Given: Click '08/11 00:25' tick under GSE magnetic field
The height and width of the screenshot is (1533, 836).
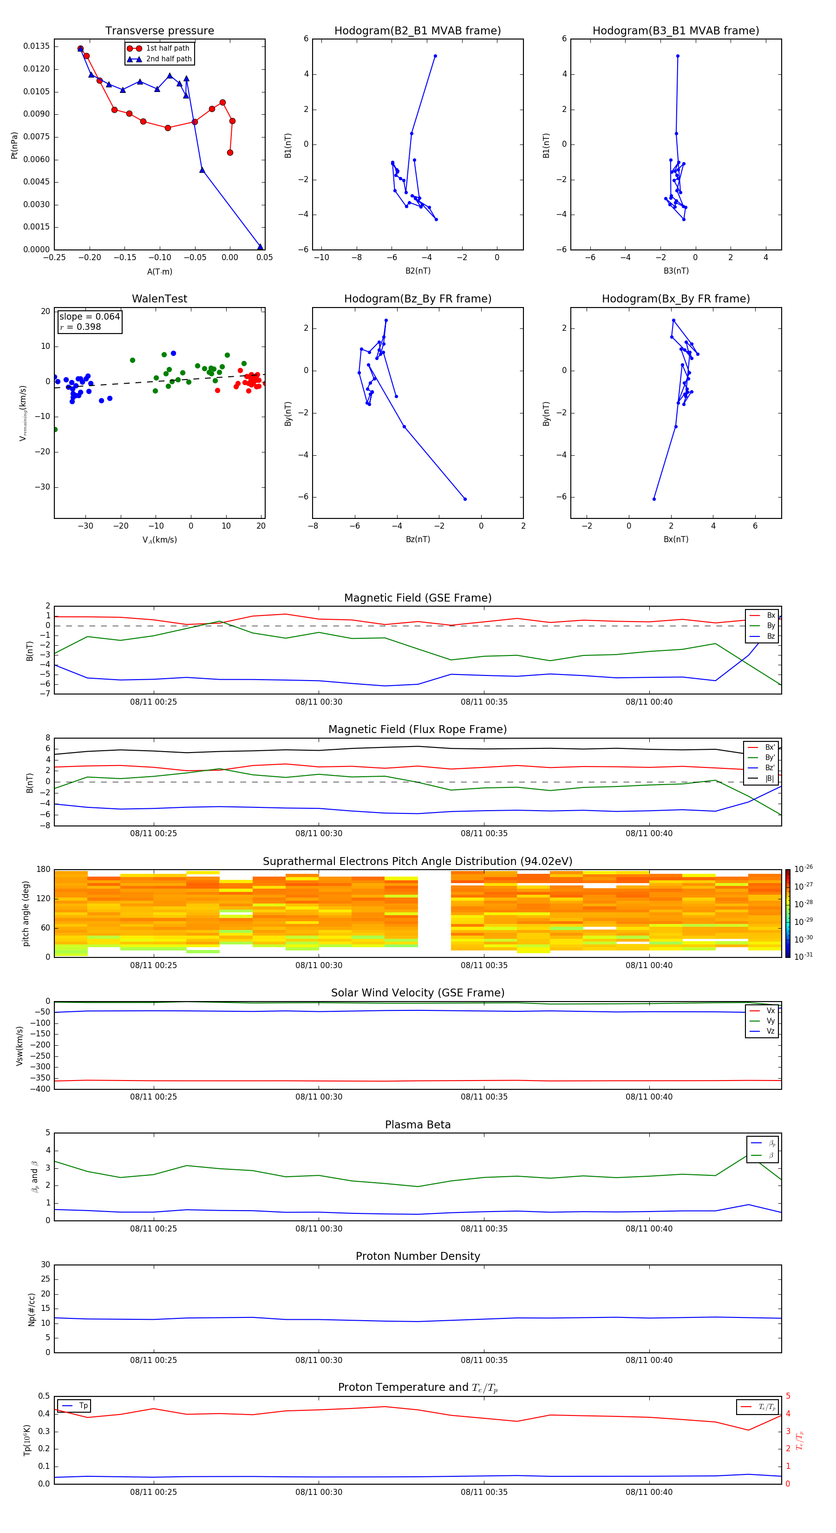Looking at the screenshot, I should pos(154,702).
